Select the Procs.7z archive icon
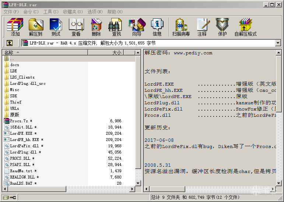Image resolution: width=284 pixels, height=202 pixels. [x=7, y=121]
